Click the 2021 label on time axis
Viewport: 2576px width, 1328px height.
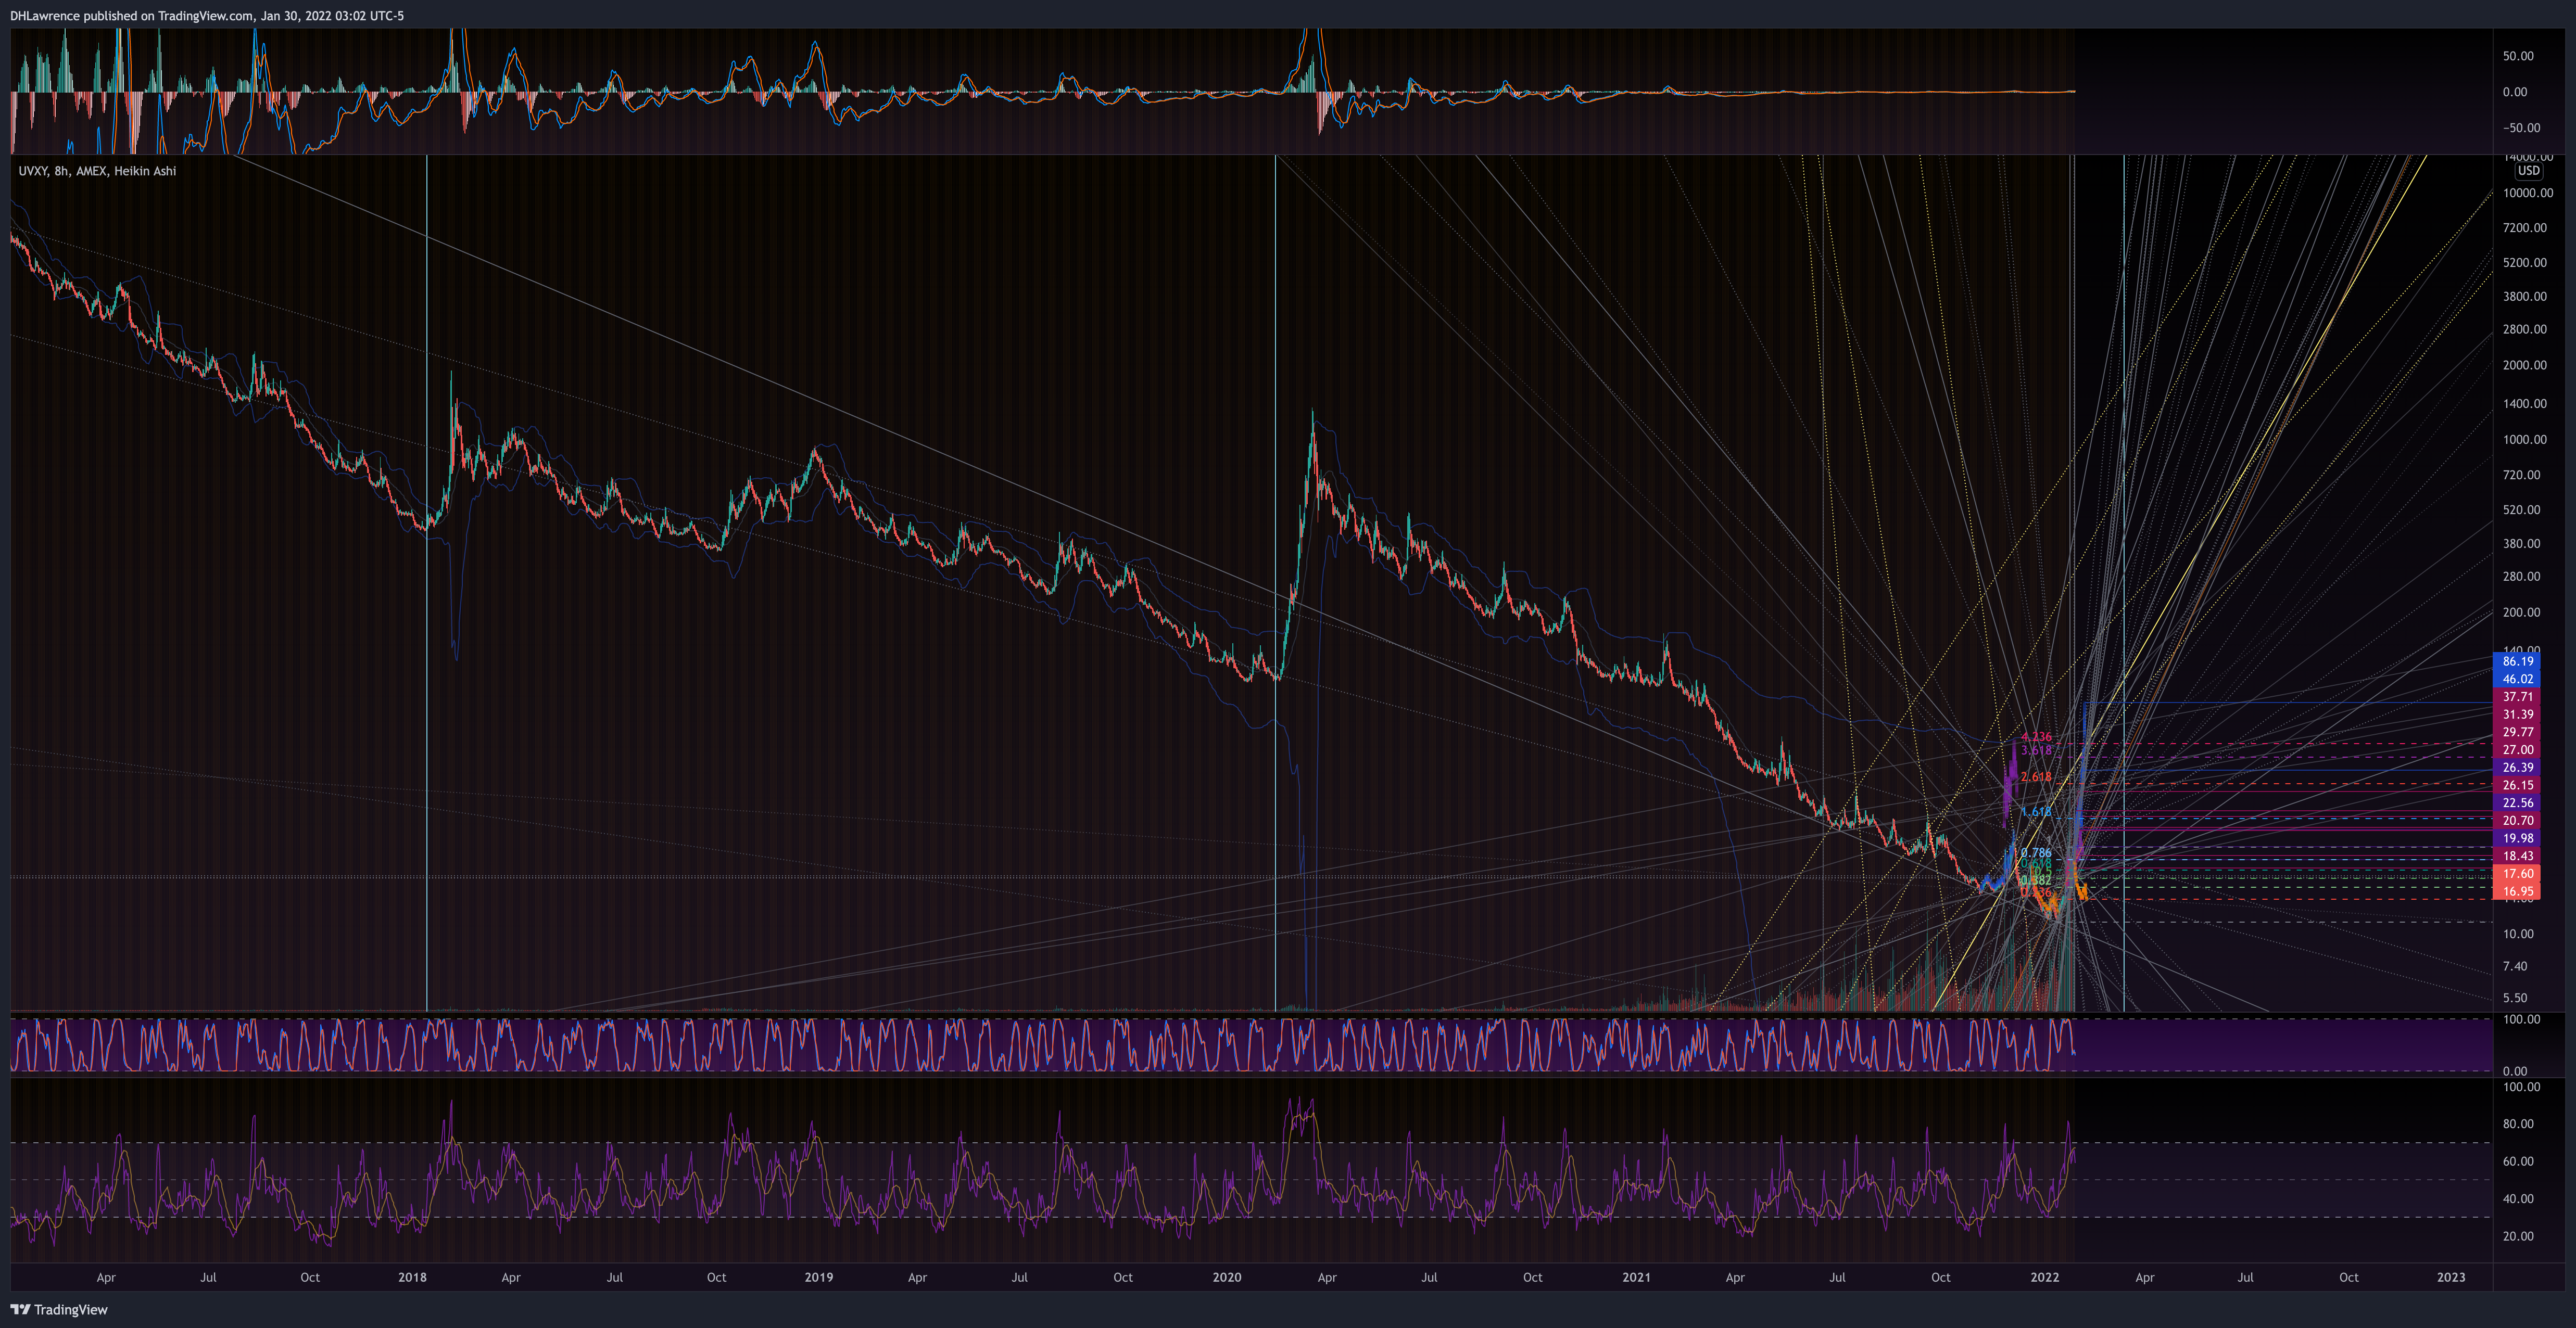click(x=1636, y=1278)
